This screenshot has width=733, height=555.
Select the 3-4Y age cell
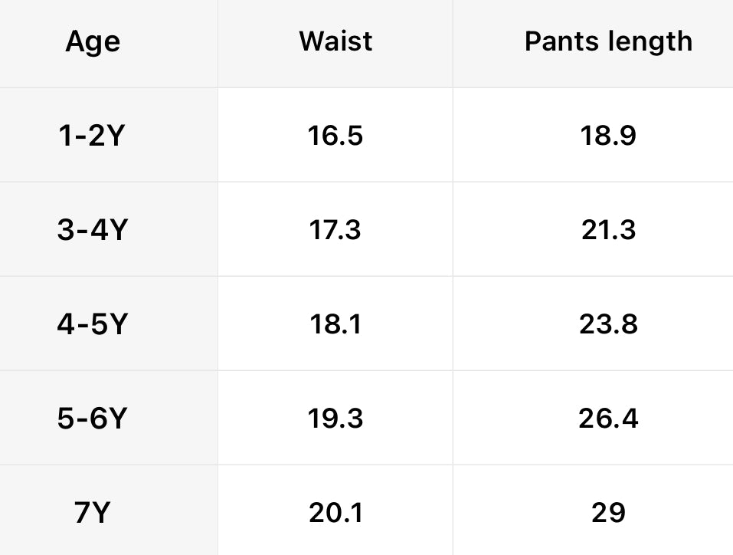pyautogui.click(x=91, y=230)
